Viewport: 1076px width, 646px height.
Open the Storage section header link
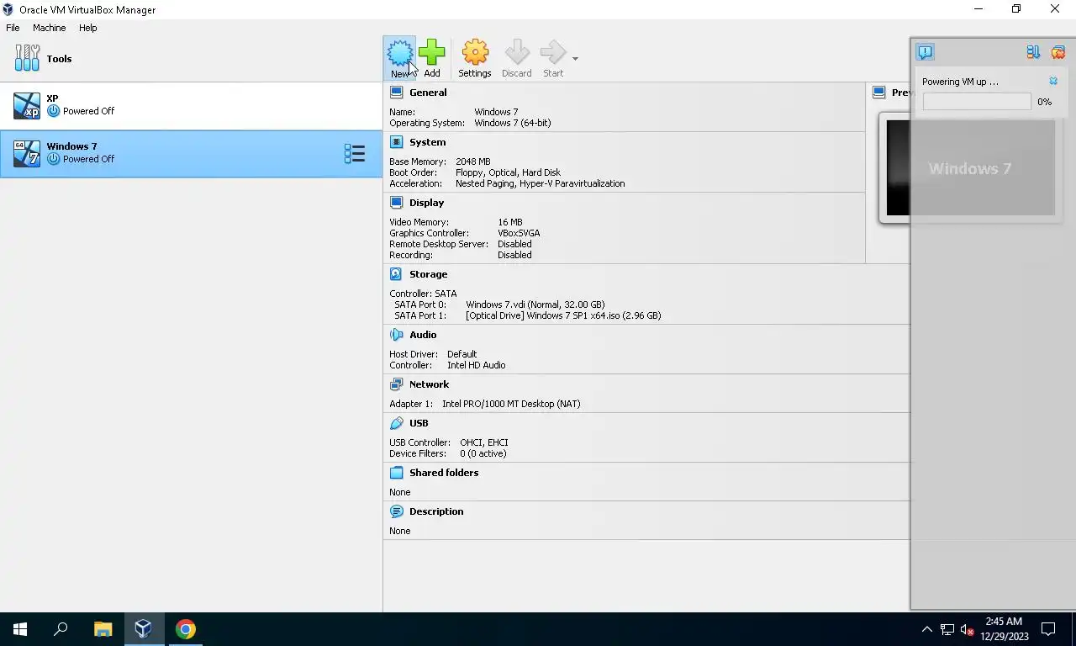428,274
